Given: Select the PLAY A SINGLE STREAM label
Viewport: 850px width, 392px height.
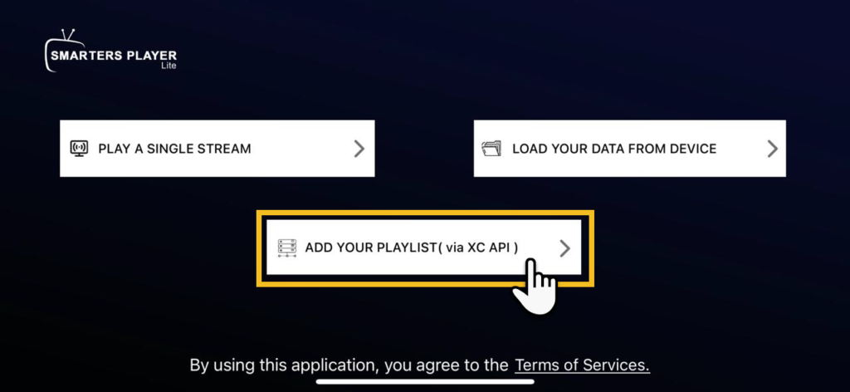Looking at the screenshot, I should 174,149.
